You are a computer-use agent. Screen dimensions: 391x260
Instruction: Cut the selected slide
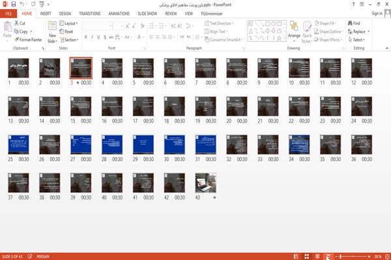[20, 23]
